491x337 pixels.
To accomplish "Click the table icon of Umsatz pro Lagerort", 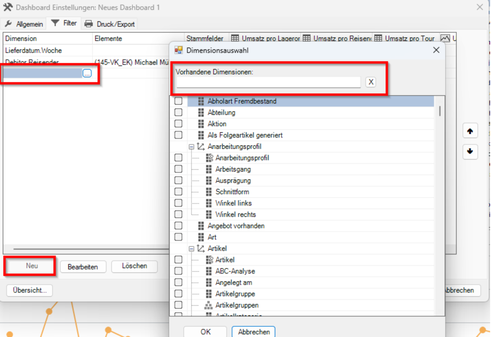I will click(235, 38).
